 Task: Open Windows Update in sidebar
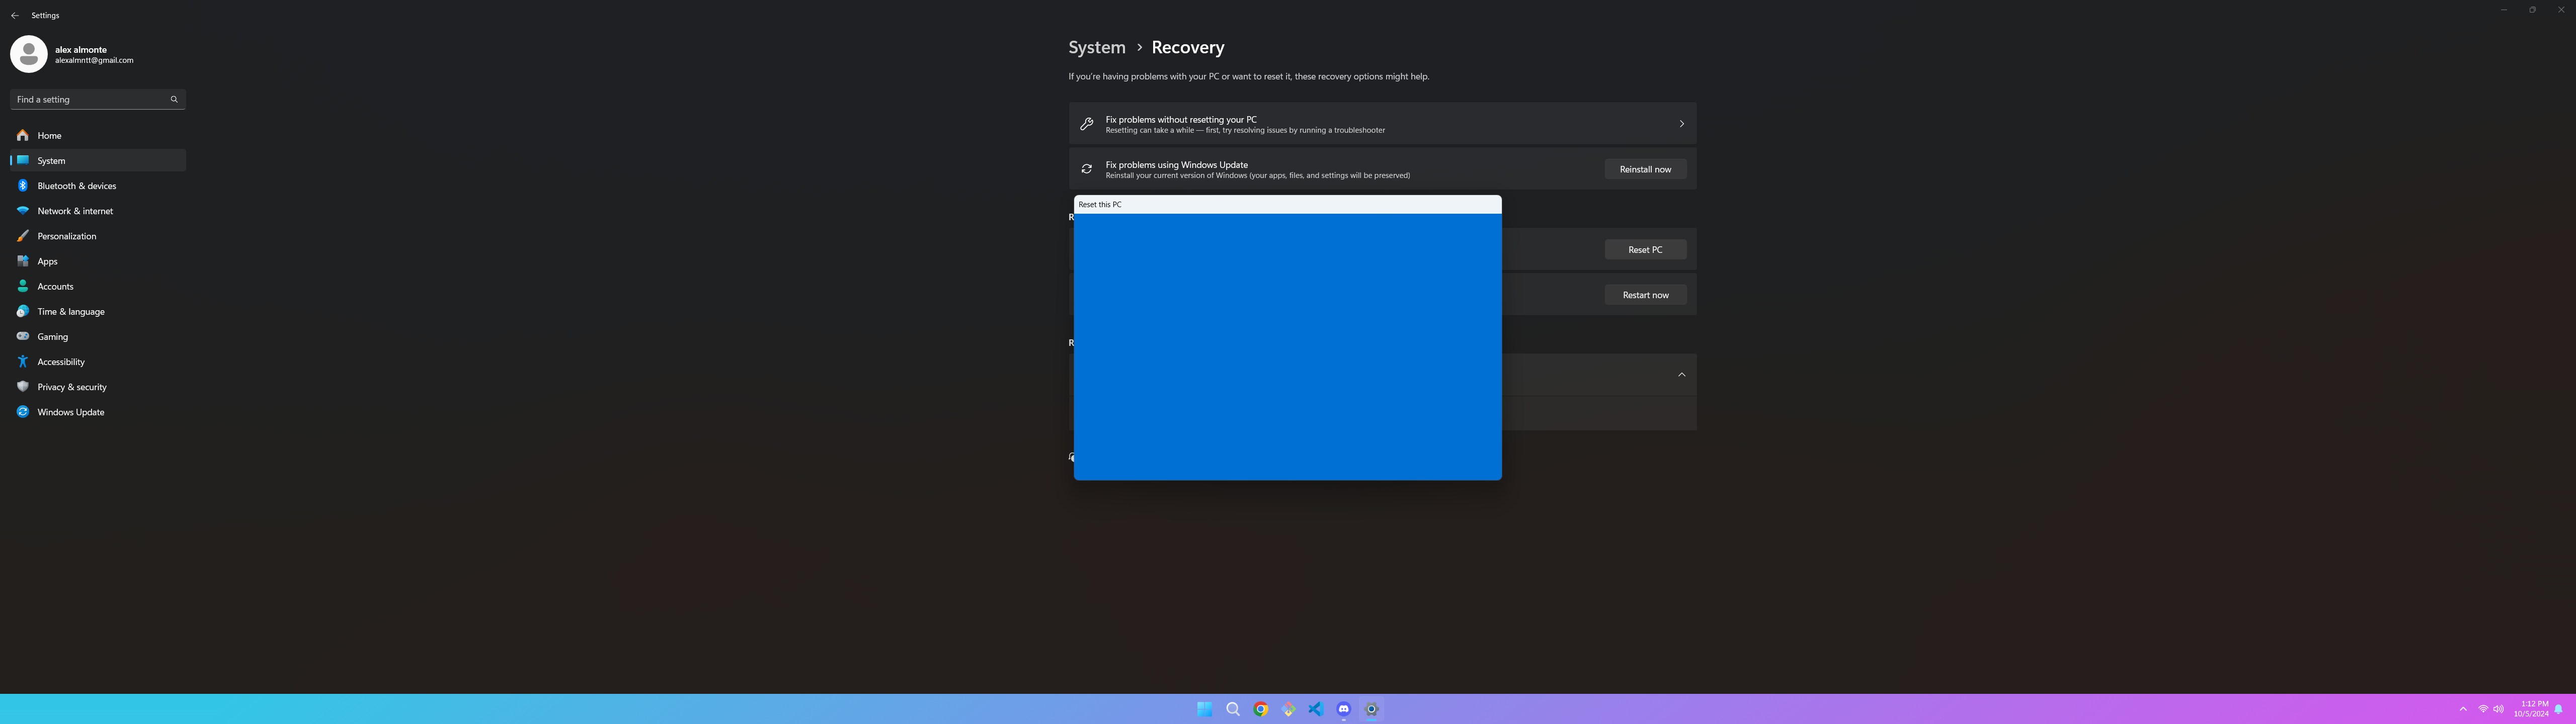tap(70, 412)
